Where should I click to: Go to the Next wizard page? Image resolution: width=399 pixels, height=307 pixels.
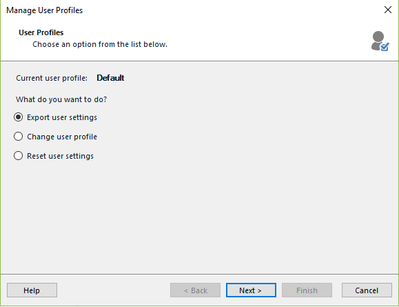pyautogui.click(x=251, y=290)
